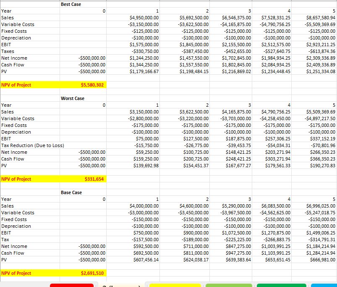Open the dark green sheet tab
Image resolution: width=337 pixels, height=287 pixels.
282,285
